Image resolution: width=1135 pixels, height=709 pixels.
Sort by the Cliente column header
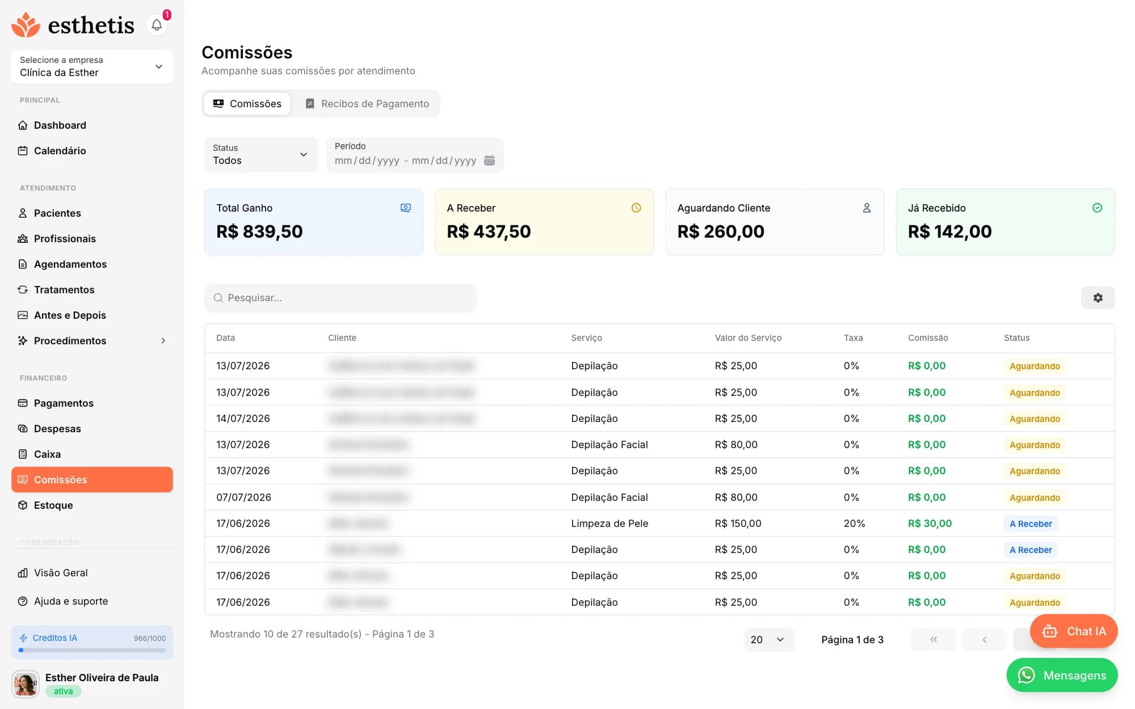point(342,338)
